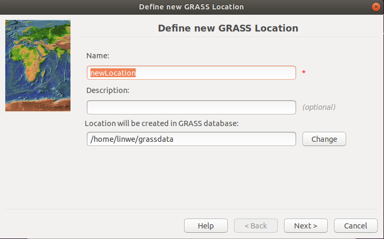The image size is (384, 239).
Task: Click the GRASS database path field
Action: [x=191, y=139]
